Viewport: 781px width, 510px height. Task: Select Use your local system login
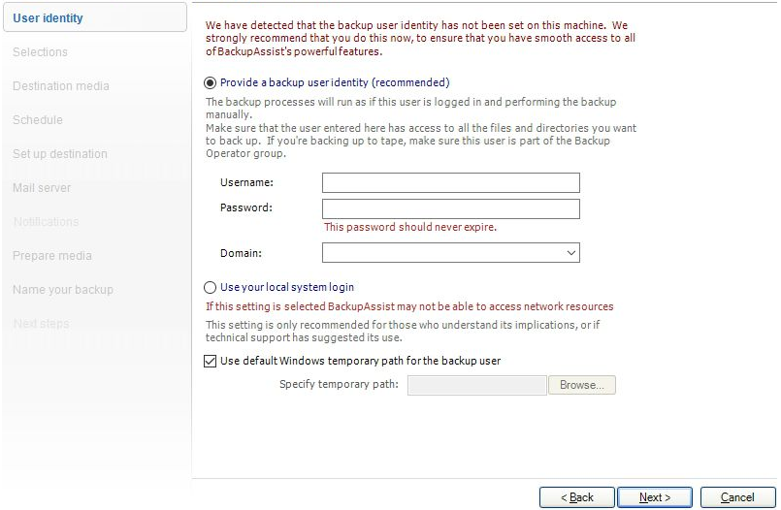(x=211, y=288)
